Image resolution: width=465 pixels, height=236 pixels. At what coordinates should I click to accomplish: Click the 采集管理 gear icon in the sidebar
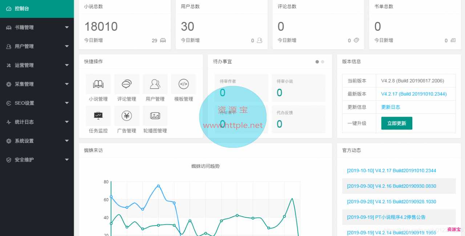[x=9, y=84]
